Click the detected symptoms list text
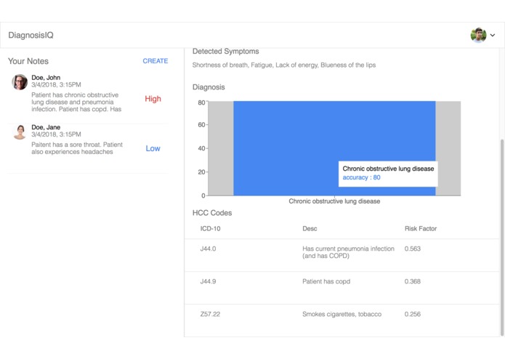 (x=284, y=65)
